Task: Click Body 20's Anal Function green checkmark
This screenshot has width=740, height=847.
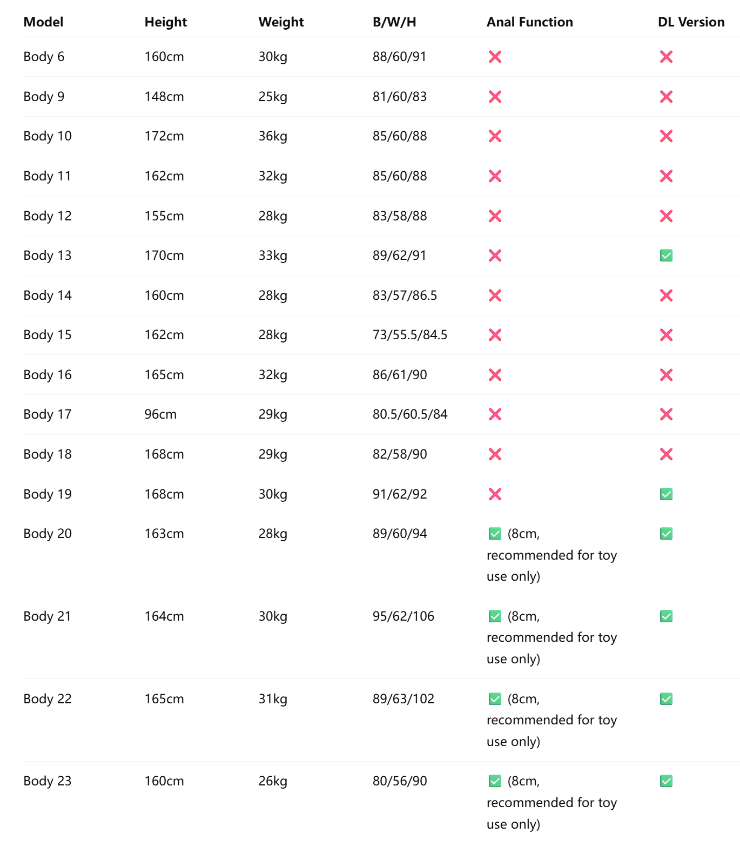Action: point(495,534)
